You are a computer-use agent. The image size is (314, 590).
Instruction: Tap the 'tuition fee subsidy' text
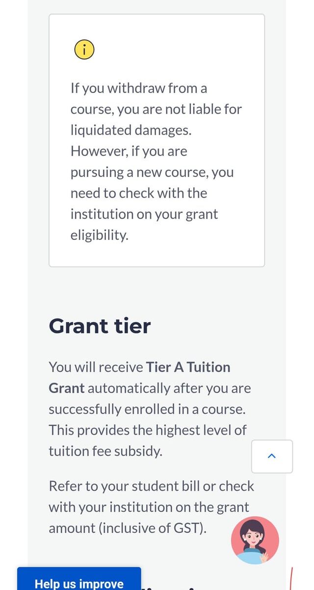(x=105, y=451)
